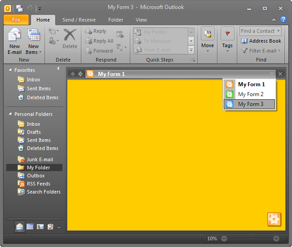292x247 pixels.
Task: Select My Form 3 from list
Action: [x=250, y=104]
